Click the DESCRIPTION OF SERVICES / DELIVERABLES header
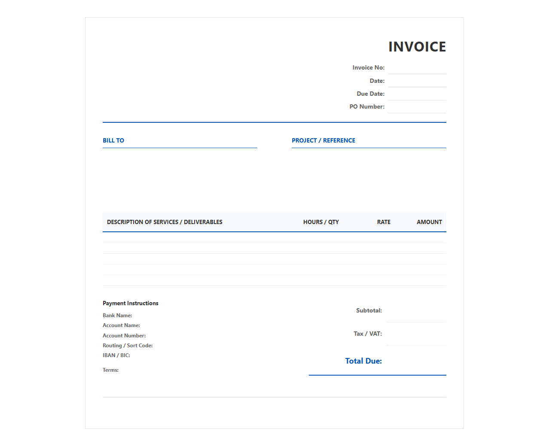Image resolution: width=549 pixels, height=446 pixels. point(165,222)
